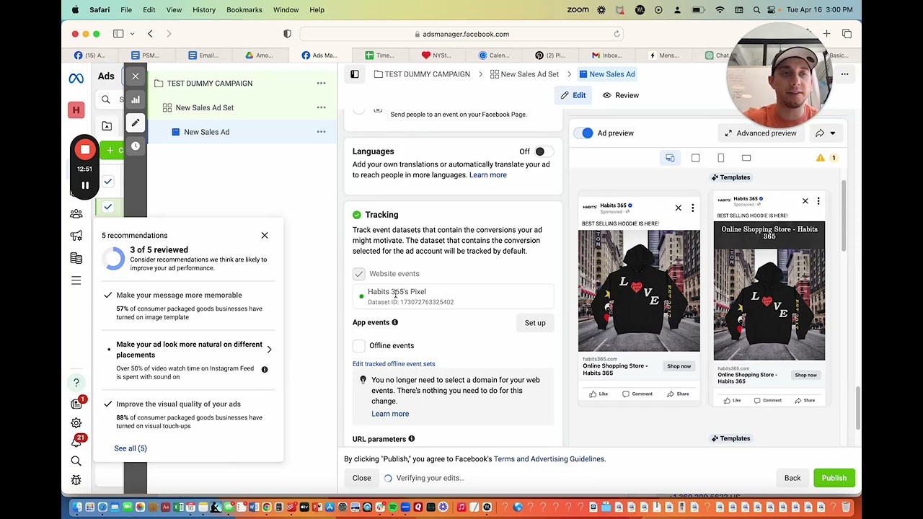Open the megaphone Ads icon in sidebar
Image resolution: width=923 pixels, height=519 pixels.
point(76,236)
